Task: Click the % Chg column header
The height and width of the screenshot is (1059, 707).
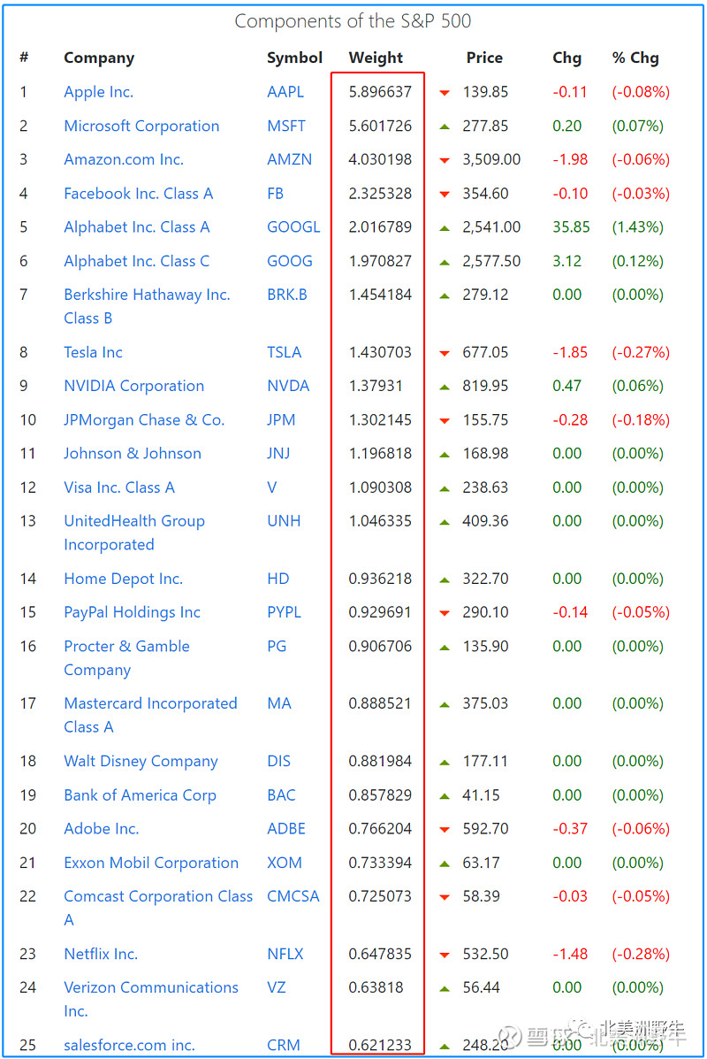Action: [x=635, y=58]
